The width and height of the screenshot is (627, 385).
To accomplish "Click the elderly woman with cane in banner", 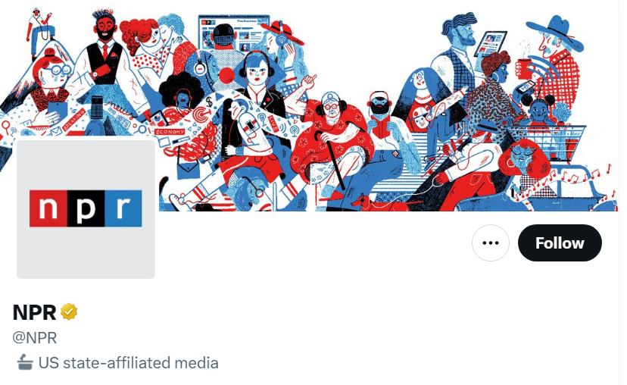I will pyautogui.click(x=331, y=144).
